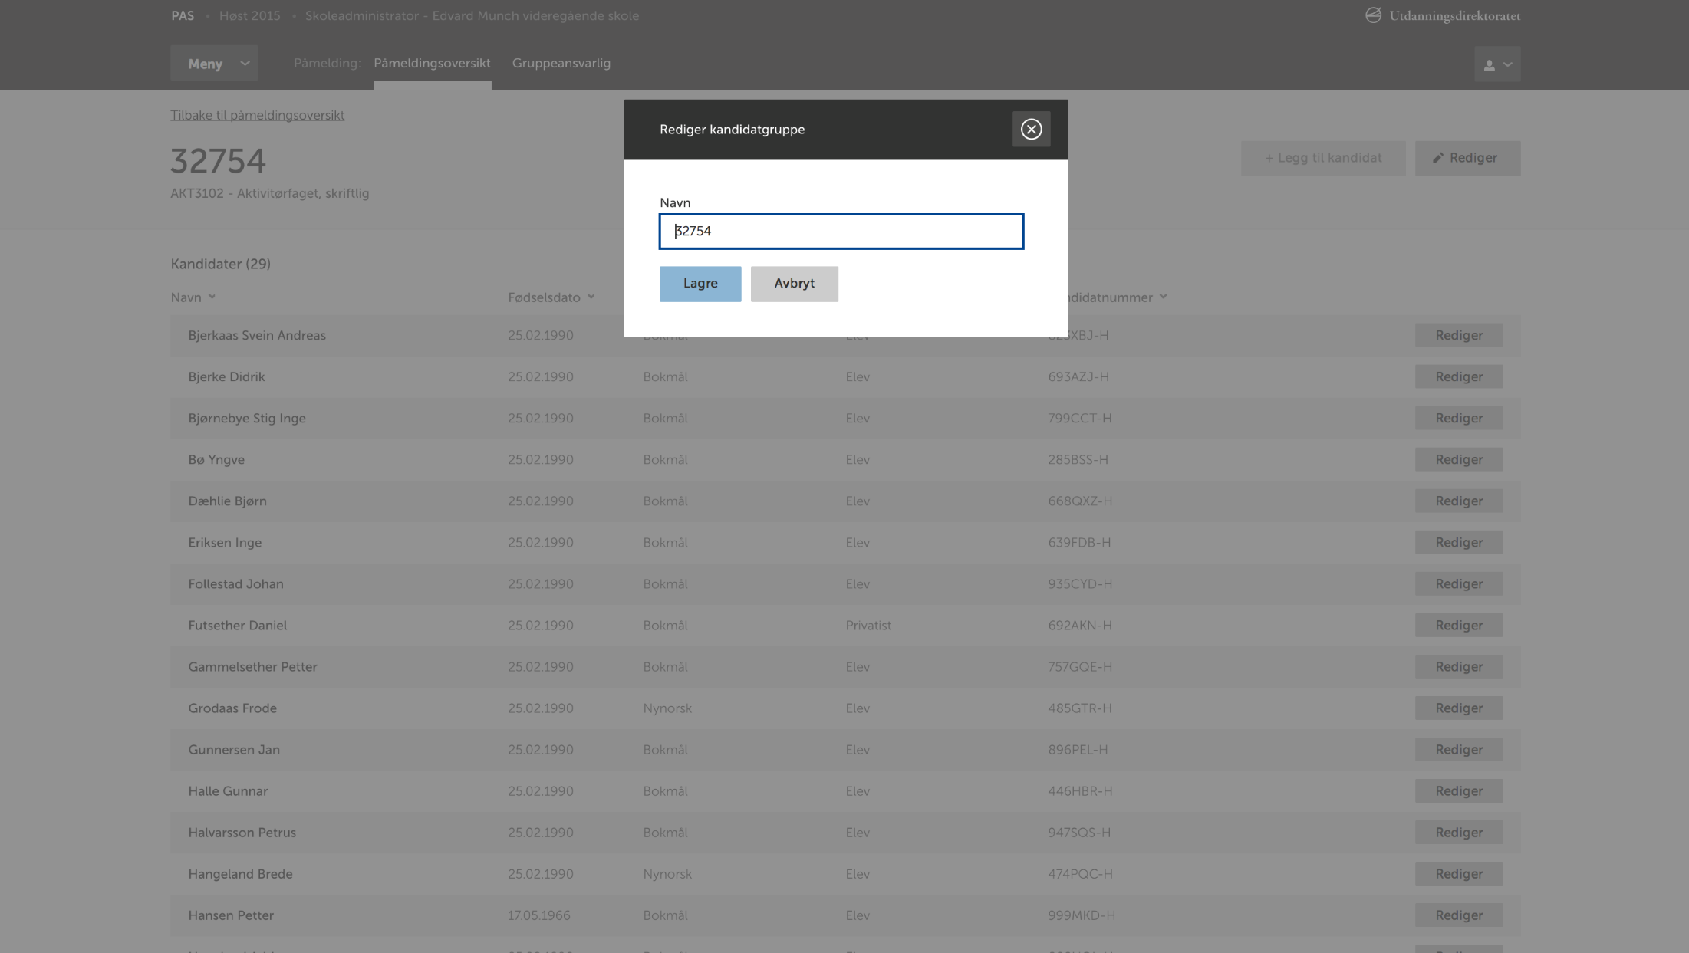Image resolution: width=1689 pixels, height=953 pixels.
Task: Sort by the Fødselsdato column
Action: point(551,297)
